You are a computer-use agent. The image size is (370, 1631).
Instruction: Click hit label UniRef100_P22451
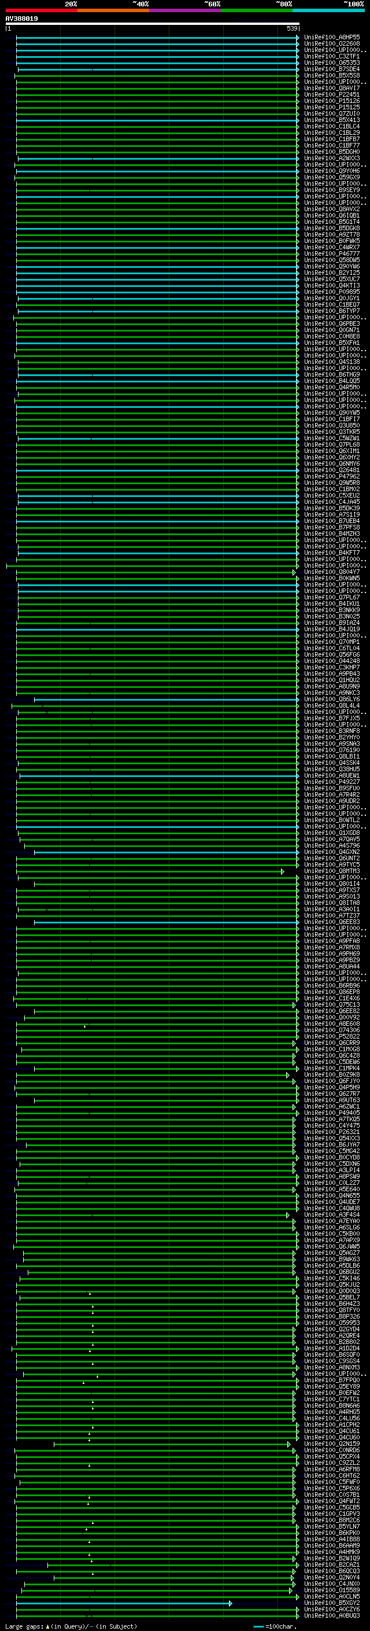coord(332,94)
